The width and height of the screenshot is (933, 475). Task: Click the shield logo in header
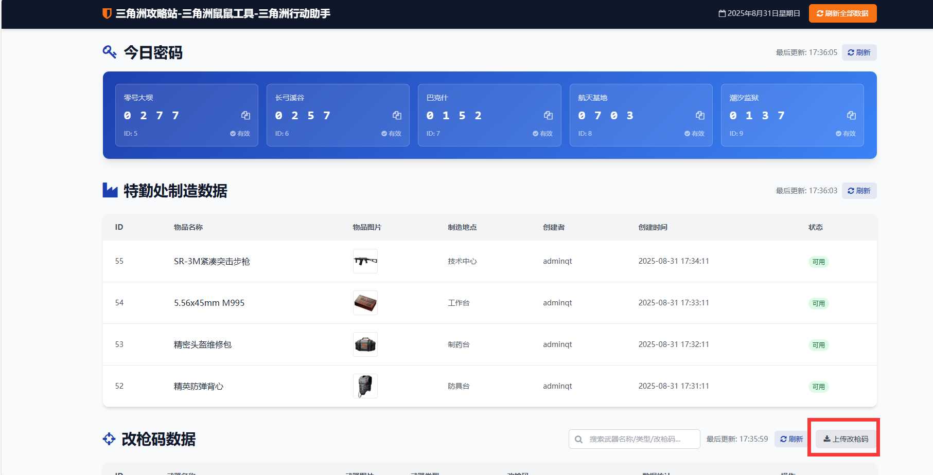(107, 13)
